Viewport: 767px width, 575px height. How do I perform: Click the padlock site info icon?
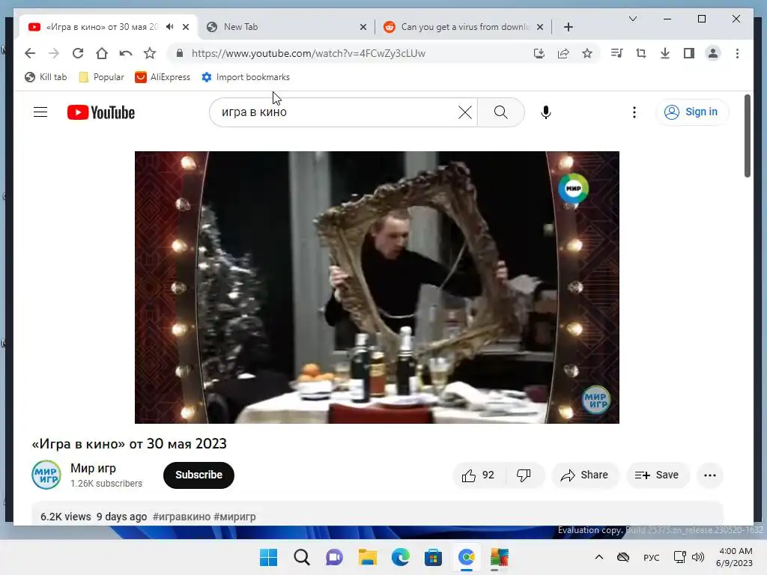point(180,53)
